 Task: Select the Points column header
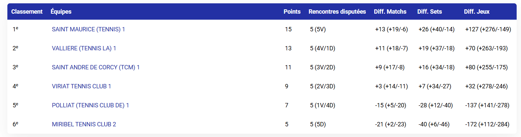[292, 12]
